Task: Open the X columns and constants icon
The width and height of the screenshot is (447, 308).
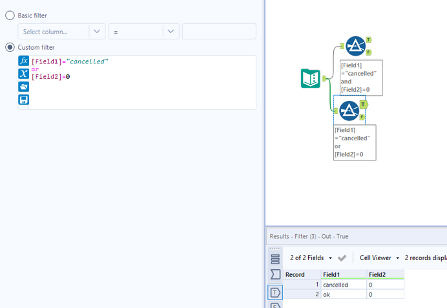Action: [24, 74]
